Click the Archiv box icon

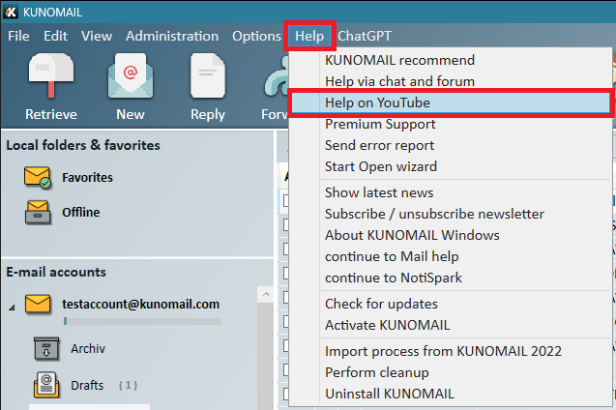(x=46, y=349)
